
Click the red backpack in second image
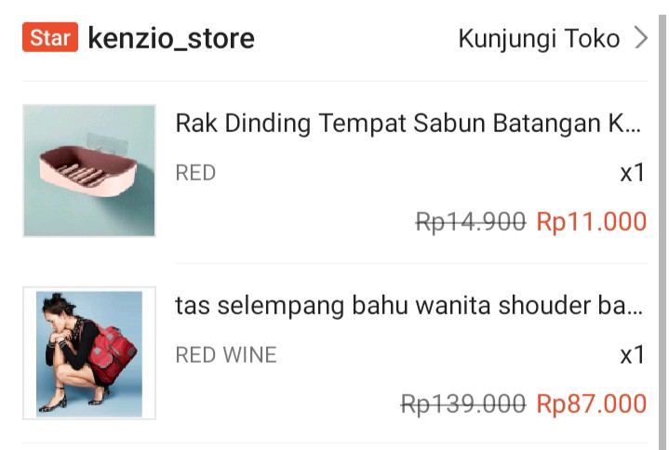click(x=113, y=349)
